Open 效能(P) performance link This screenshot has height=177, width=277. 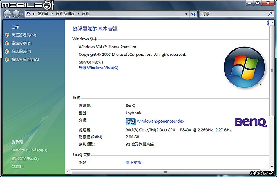[x=17, y=167]
